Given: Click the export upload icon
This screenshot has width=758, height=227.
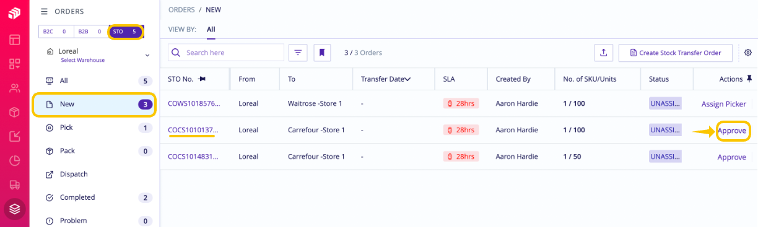Looking at the screenshot, I should (604, 53).
